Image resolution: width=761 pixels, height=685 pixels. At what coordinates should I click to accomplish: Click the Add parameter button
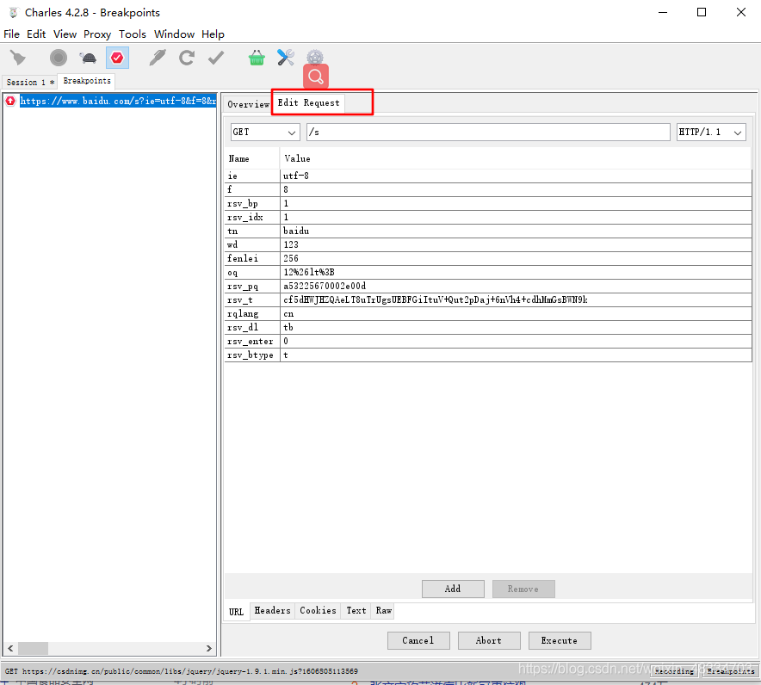[453, 589]
